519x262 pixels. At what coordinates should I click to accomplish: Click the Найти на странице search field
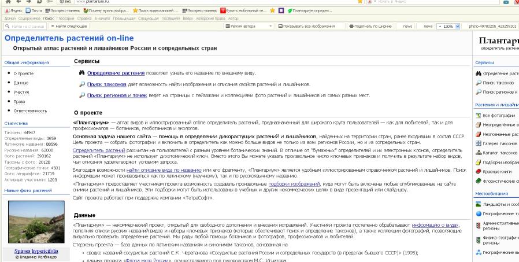click(27, 27)
